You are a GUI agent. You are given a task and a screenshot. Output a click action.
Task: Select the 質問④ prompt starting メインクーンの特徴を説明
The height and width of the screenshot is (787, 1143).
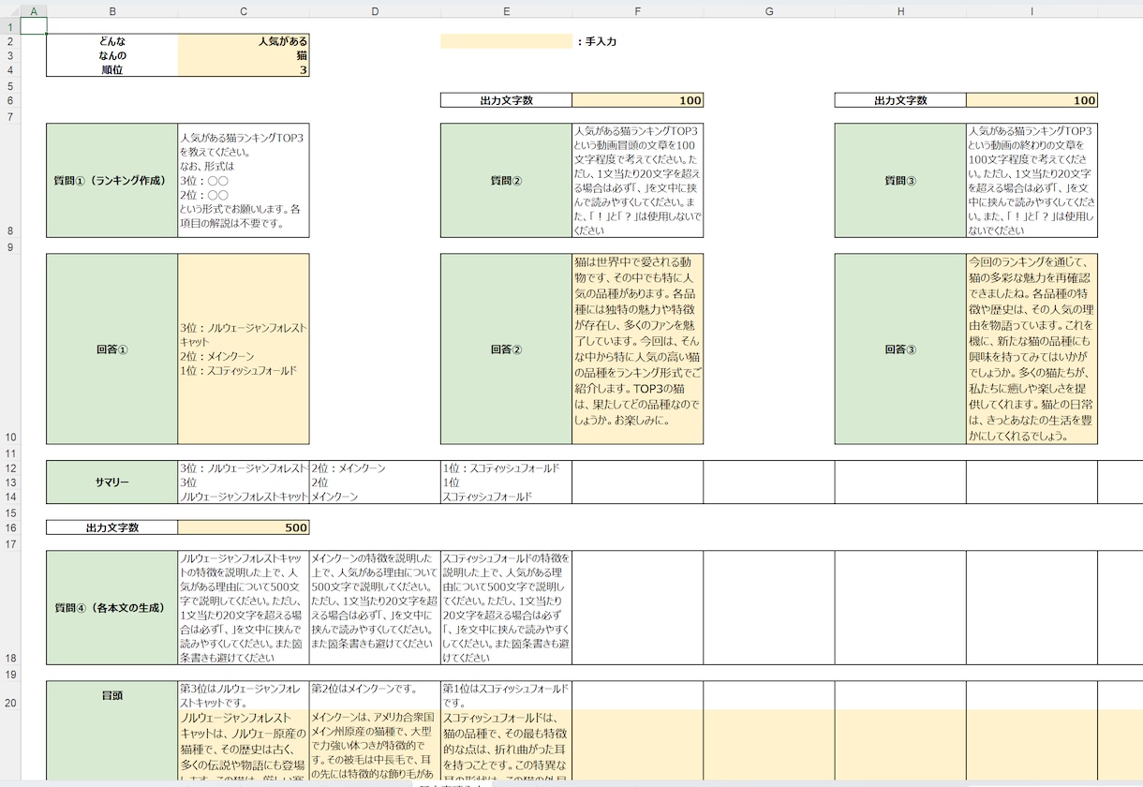(375, 607)
